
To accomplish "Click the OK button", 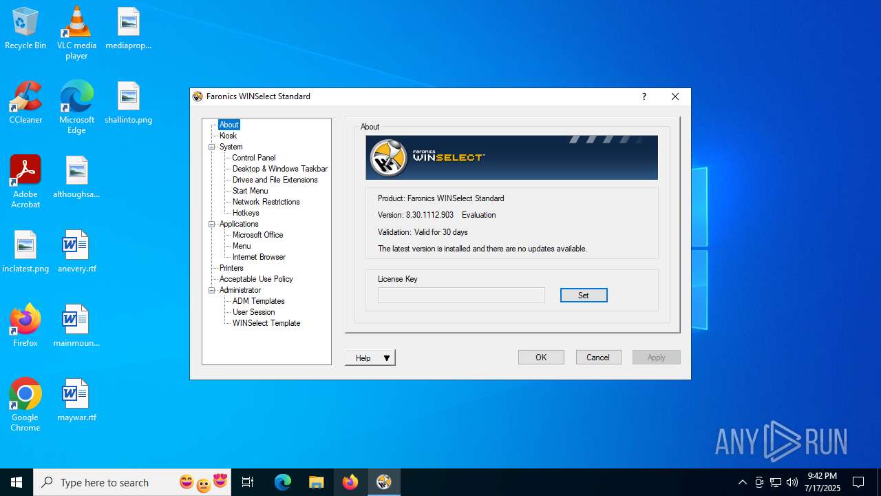I will [x=541, y=357].
